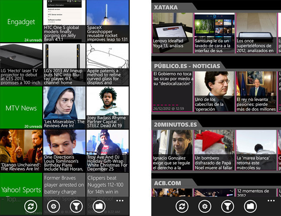Open Apple patents curved glass article

(x=108, y=64)
